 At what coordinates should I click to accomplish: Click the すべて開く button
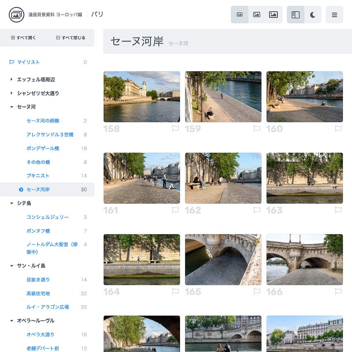[23, 38]
